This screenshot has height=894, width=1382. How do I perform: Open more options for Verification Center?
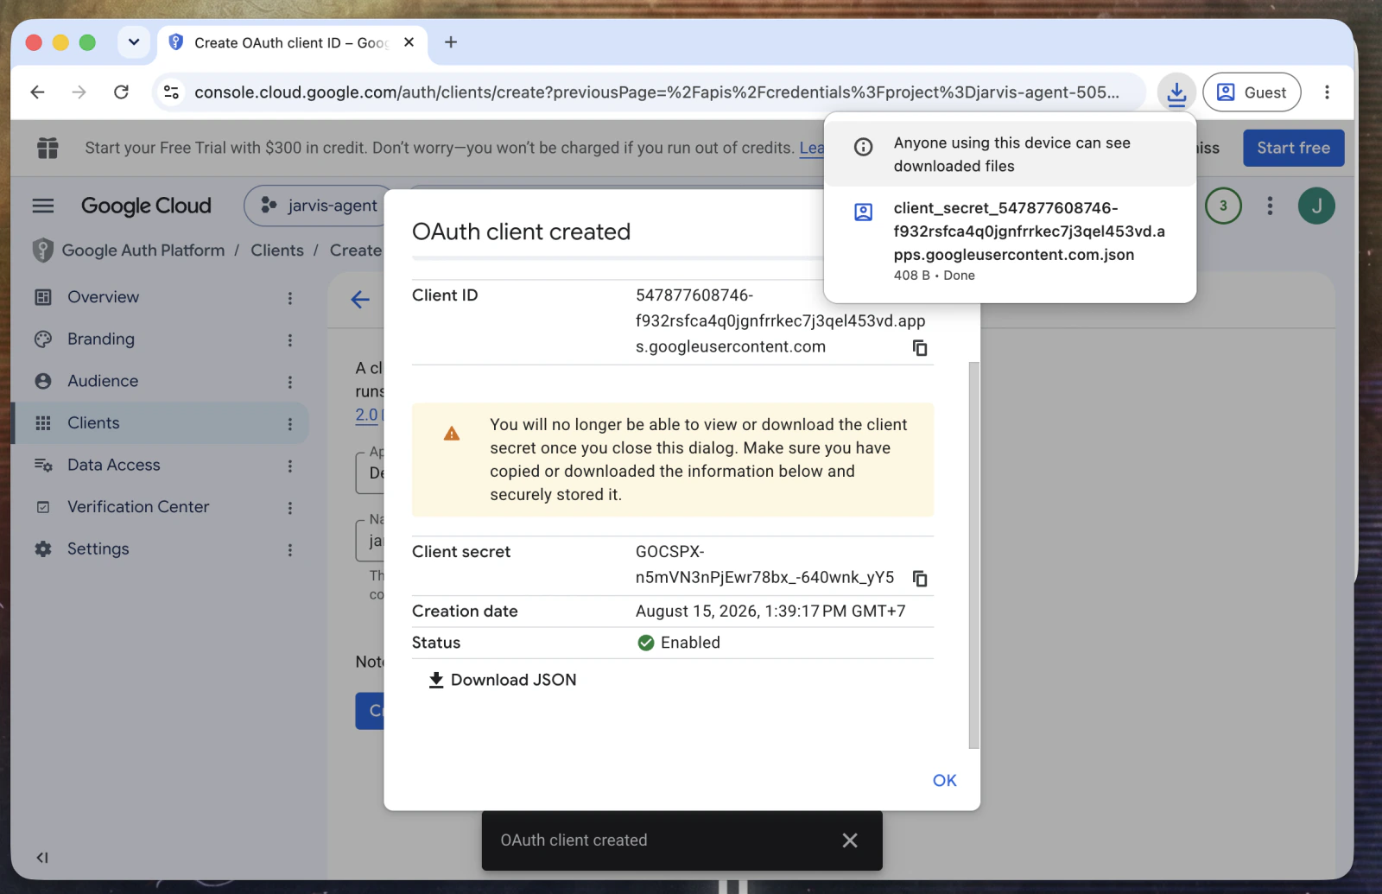[x=290, y=508]
